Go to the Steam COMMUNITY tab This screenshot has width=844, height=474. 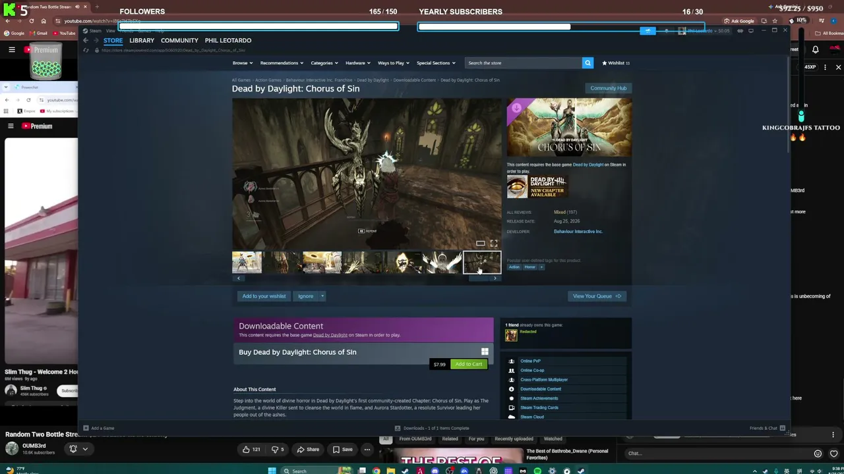(x=179, y=40)
